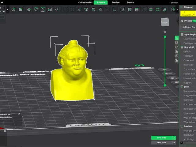Click the Onosato account name
Screen dimensions: 196x147
[174, 3]
